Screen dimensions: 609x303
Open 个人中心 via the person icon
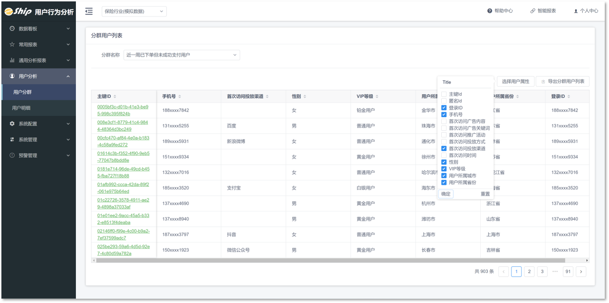pos(576,10)
